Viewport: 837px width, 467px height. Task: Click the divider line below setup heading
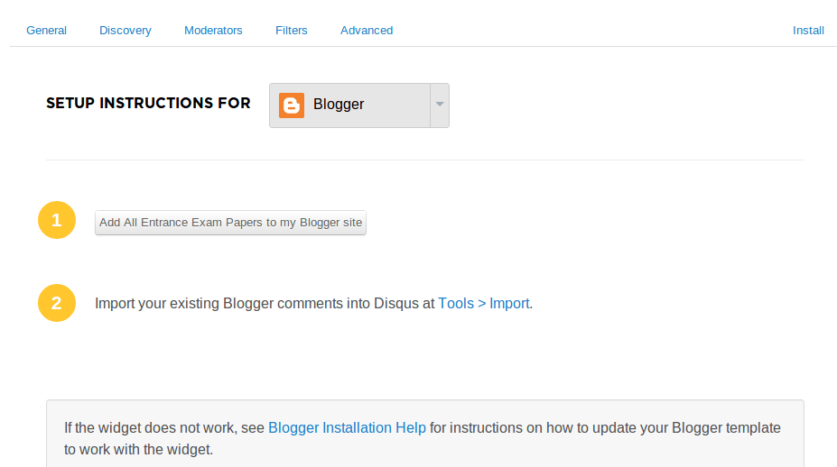425,160
